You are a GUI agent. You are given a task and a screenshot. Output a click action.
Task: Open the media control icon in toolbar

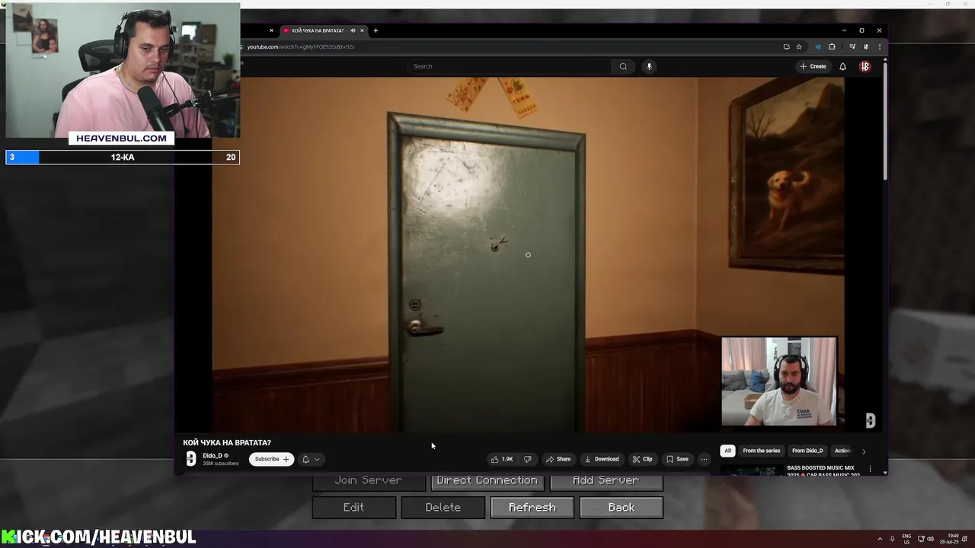pos(852,46)
